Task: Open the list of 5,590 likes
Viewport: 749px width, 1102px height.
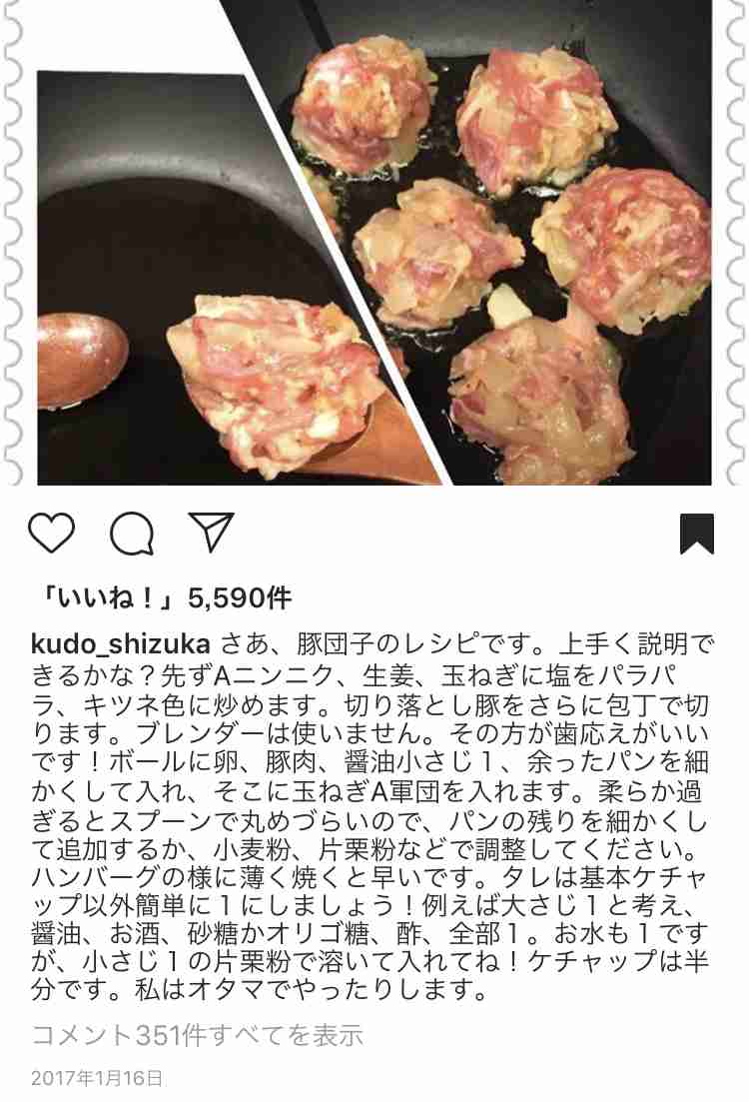Action: coord(166,598)
